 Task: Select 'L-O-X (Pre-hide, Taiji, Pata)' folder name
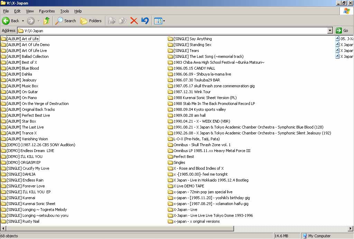click(197, 139)
